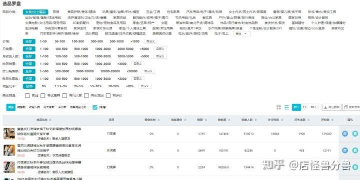This screenshot has height=180, width=360.
Task: Click favorites count cell 82255
Action: pos(248,151)
